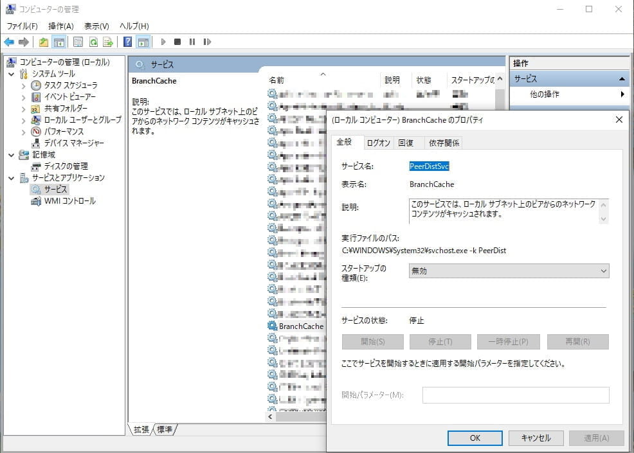Select パフォーマンス node
Image resolution: width=634 pixels, height=453 pixels.
tap(64, 132)
